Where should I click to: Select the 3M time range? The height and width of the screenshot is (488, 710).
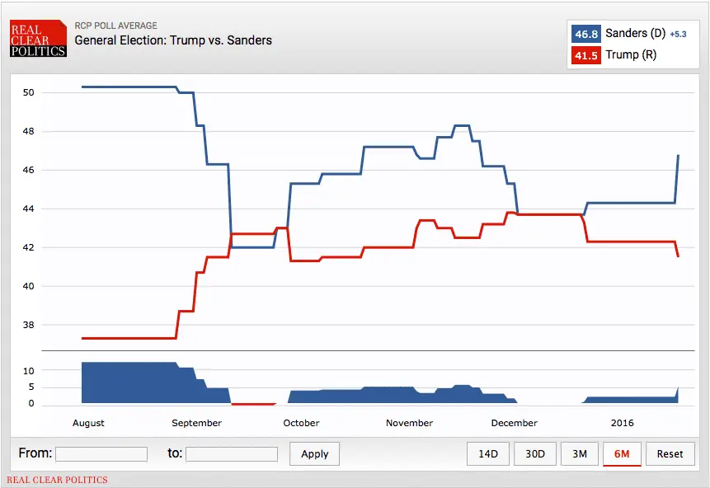pos(580,453)
